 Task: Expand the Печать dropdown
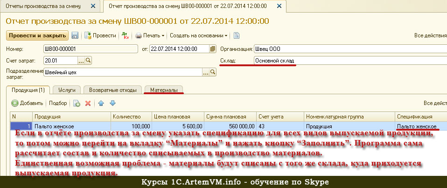(x=150, y=35)
